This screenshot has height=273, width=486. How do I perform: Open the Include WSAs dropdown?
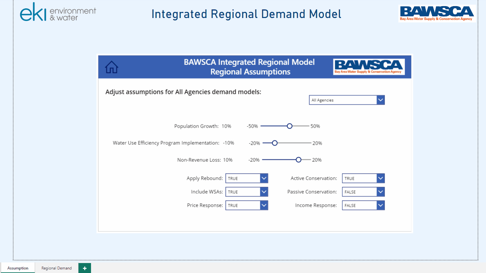(247, 192)
